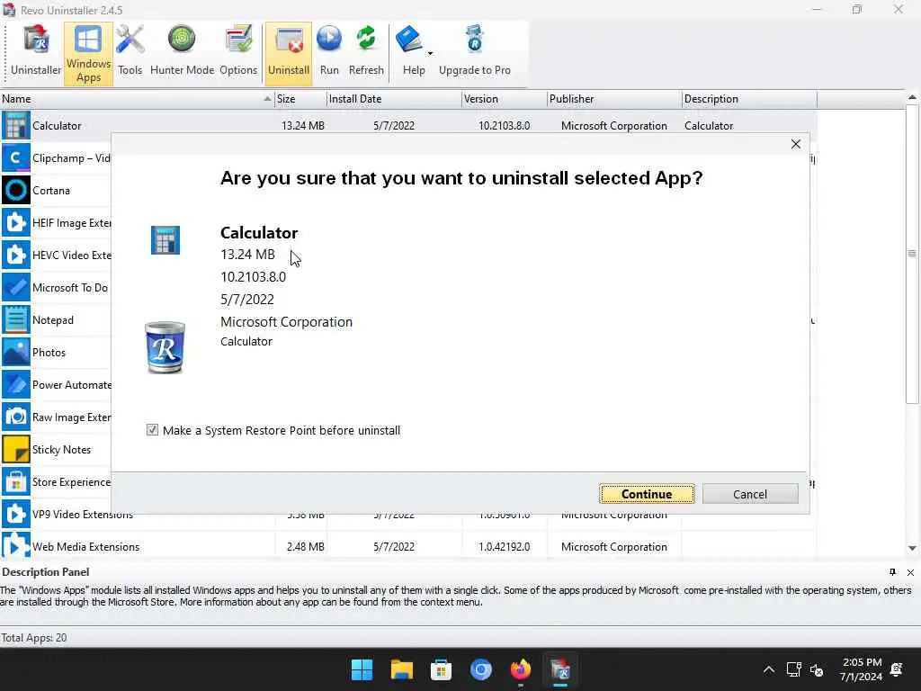
Task: Select Raw Image Extension icon
Action: point(16,417)
